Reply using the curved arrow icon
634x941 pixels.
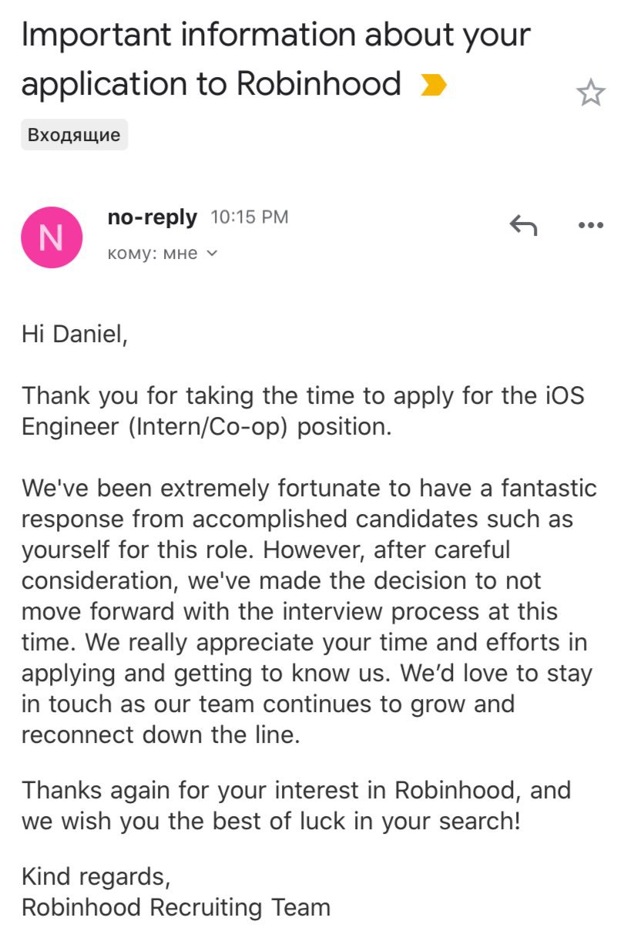pyautogui.click(x=524, y=225)
